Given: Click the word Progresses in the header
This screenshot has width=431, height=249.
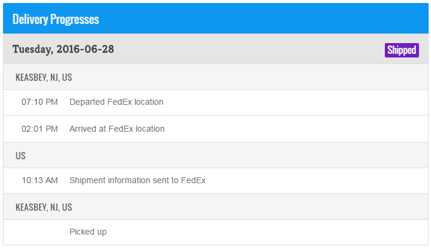Looking at the screenshot, I should [76, 19].
